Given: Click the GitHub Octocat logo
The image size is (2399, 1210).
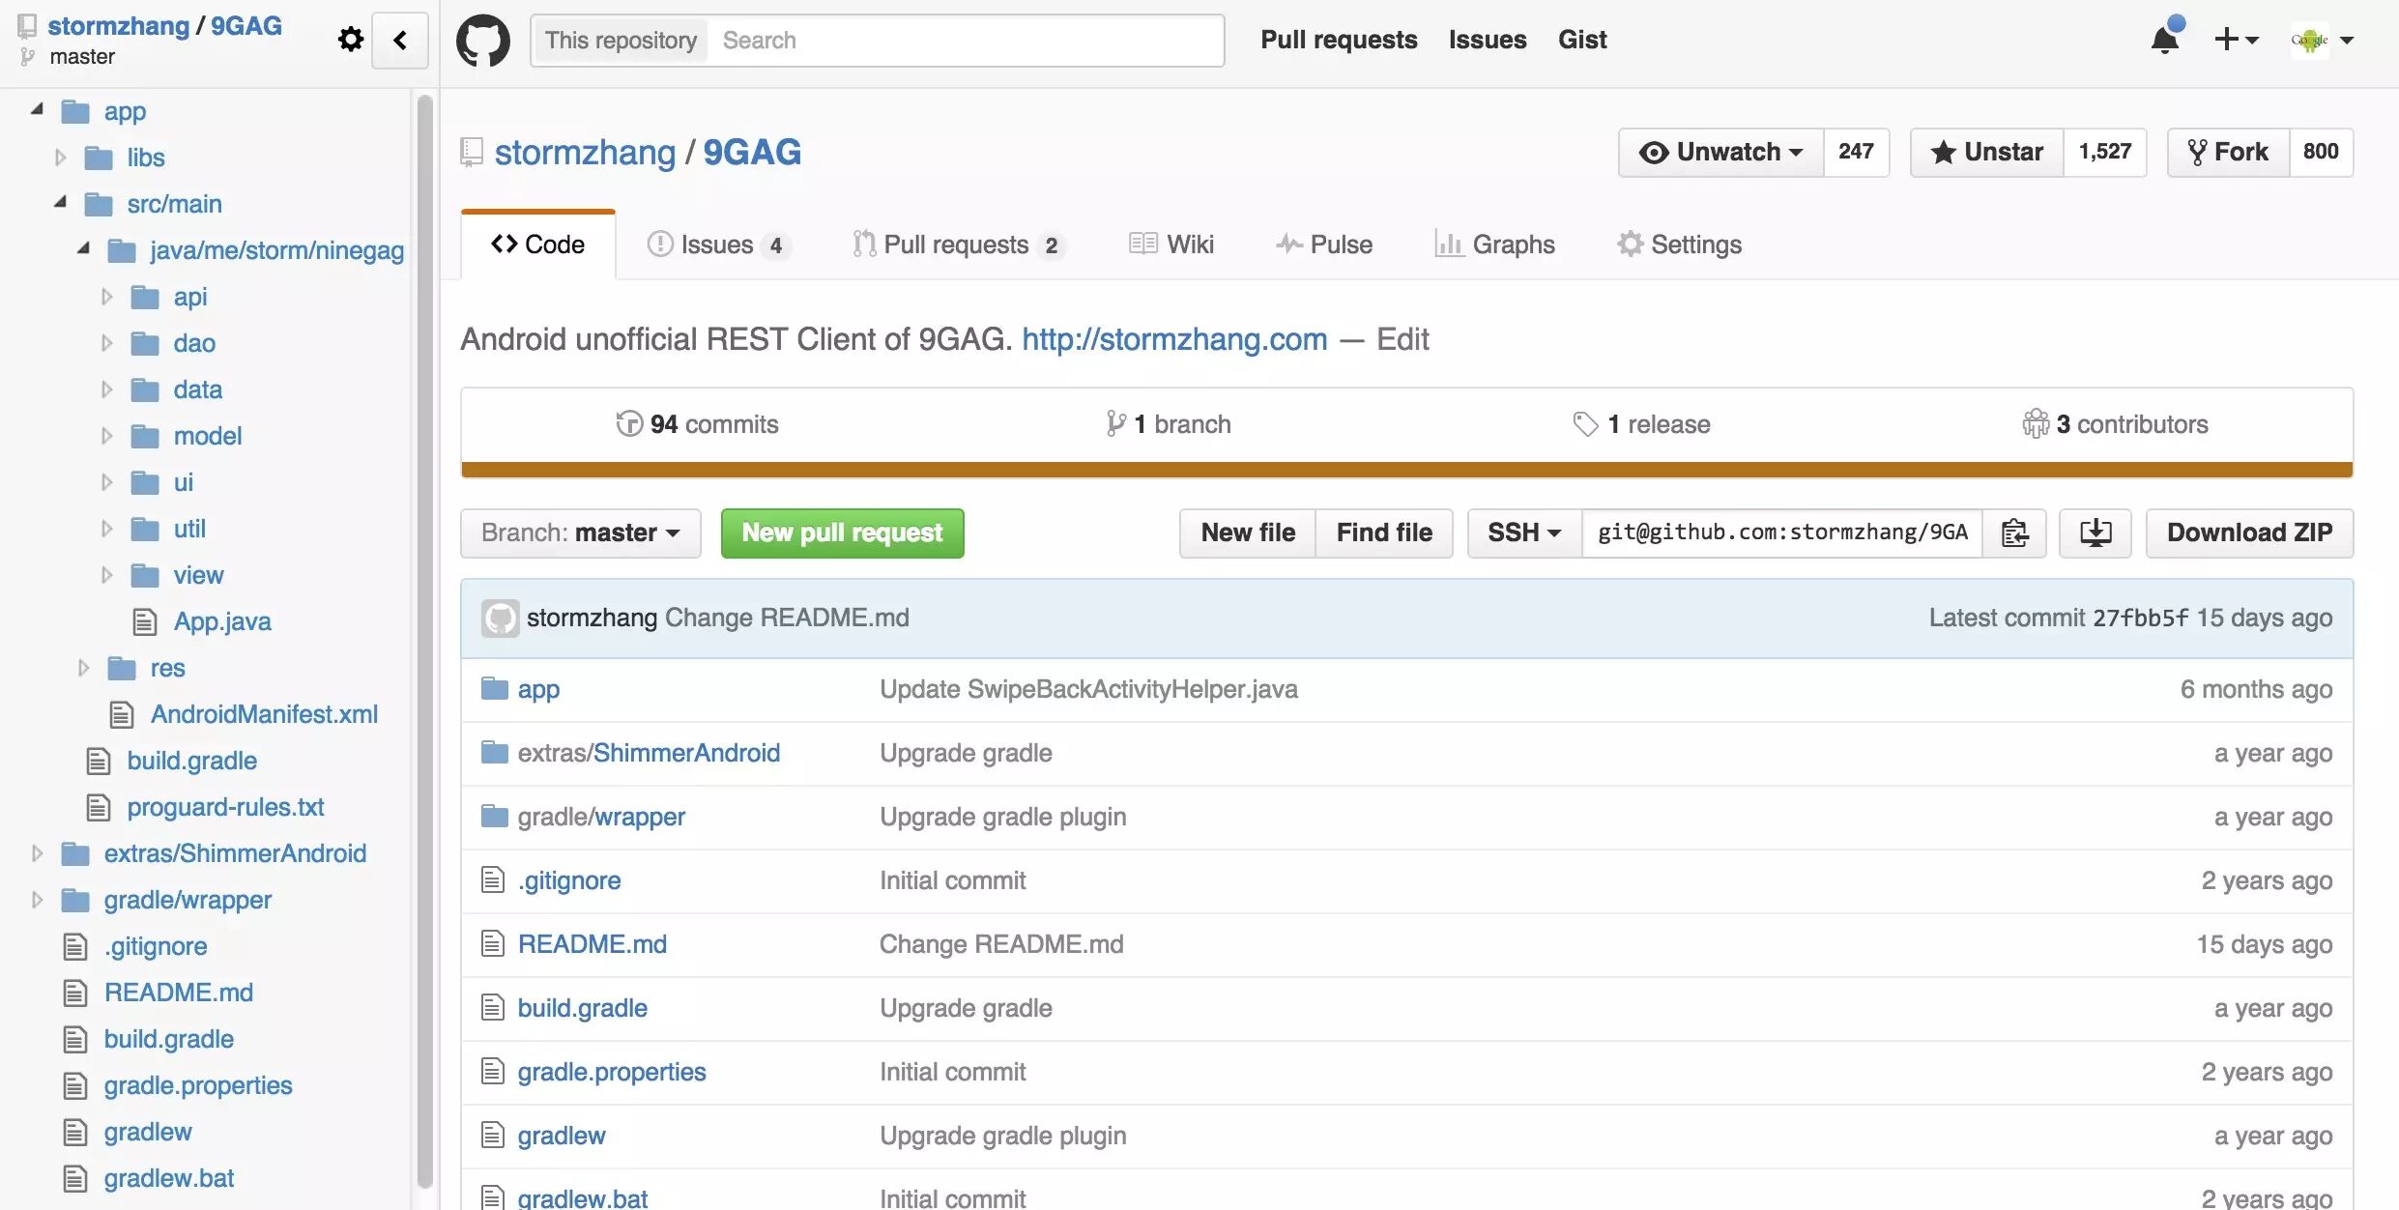Looking at the screenshot, I should [483, 41].
